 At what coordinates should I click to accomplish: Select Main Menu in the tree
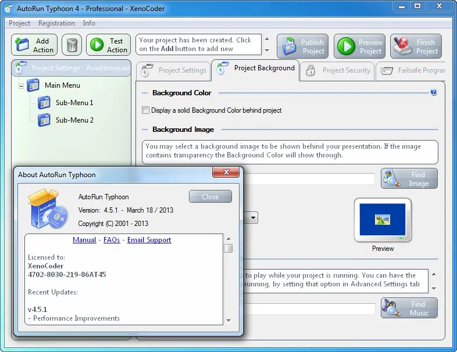pos(62,85)
